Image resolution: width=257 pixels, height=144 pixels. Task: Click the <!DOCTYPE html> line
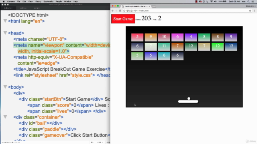[28, 15]
